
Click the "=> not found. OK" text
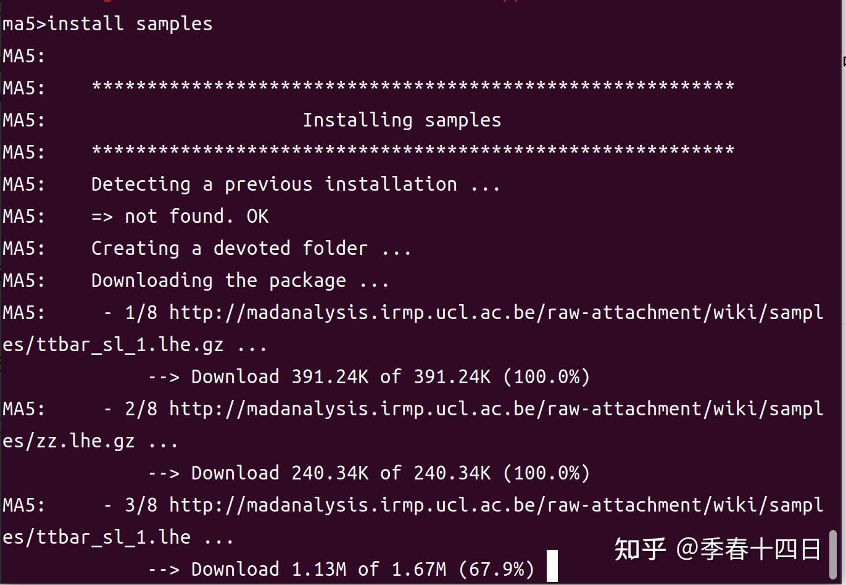click(180, 217)
